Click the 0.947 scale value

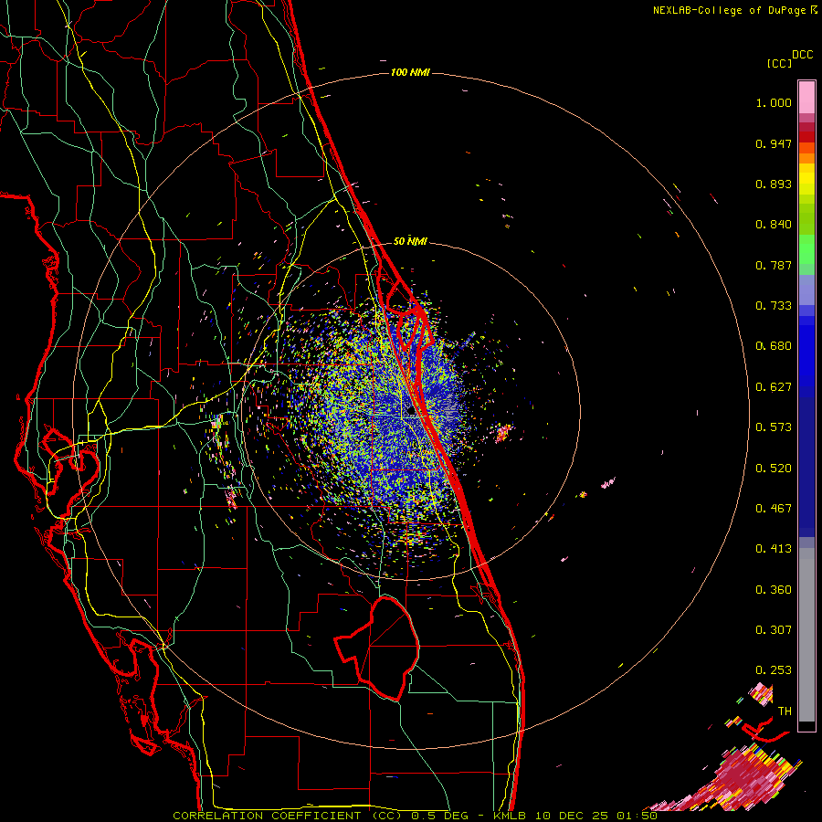pyautogui.click(x=774, y=143)
